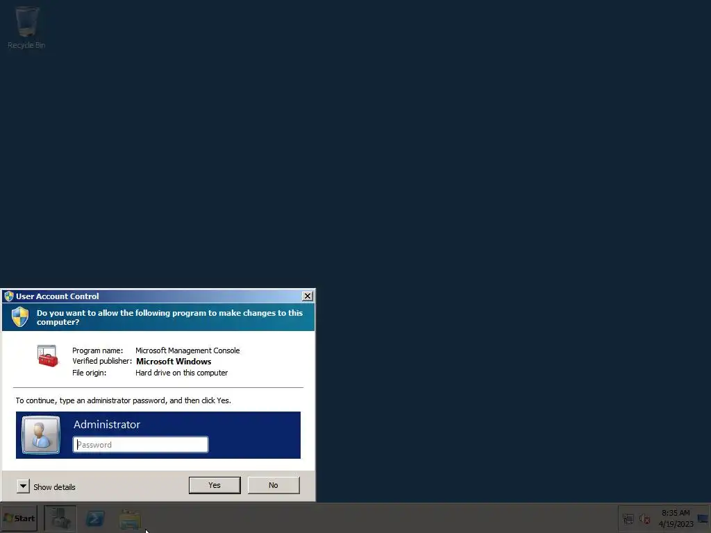
Task: Close the User Account Control dialog
Action: (x=308, y=296)
